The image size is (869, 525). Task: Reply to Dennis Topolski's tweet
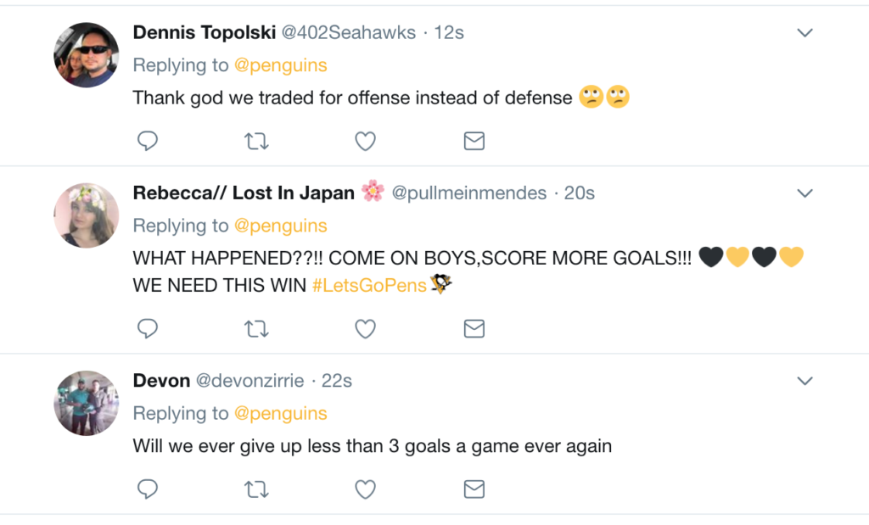tap(148, 141)
